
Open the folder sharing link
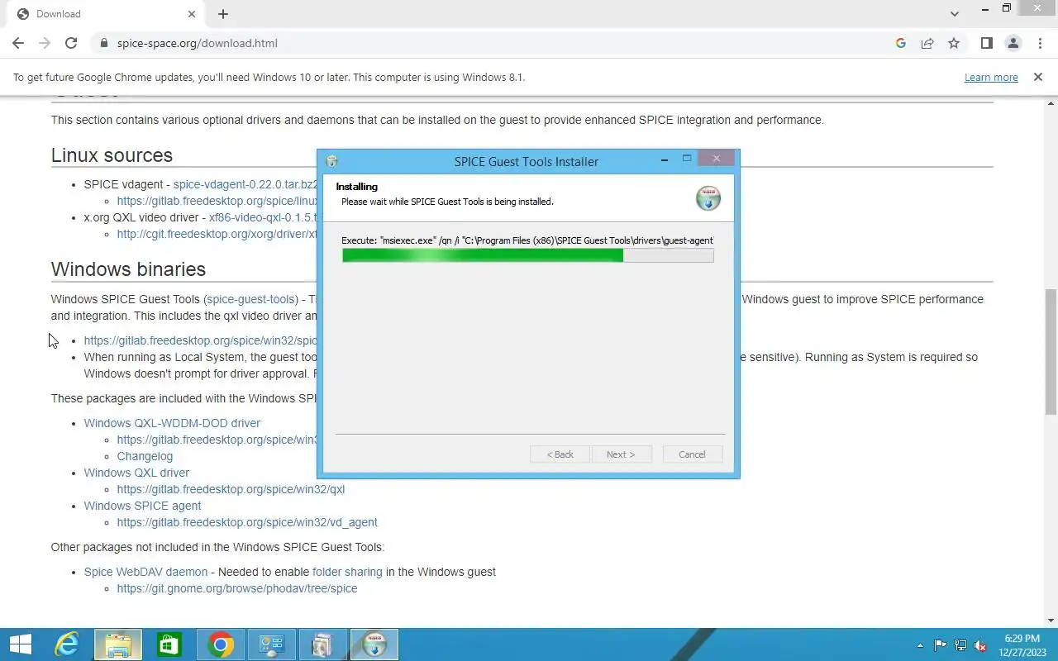pos(347,572)
